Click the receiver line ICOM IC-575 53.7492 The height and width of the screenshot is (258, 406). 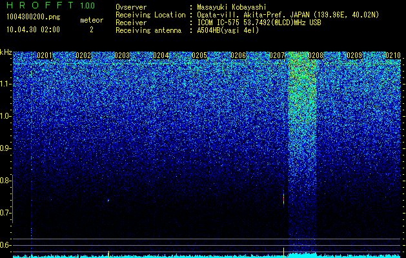[x=259, y=23]
